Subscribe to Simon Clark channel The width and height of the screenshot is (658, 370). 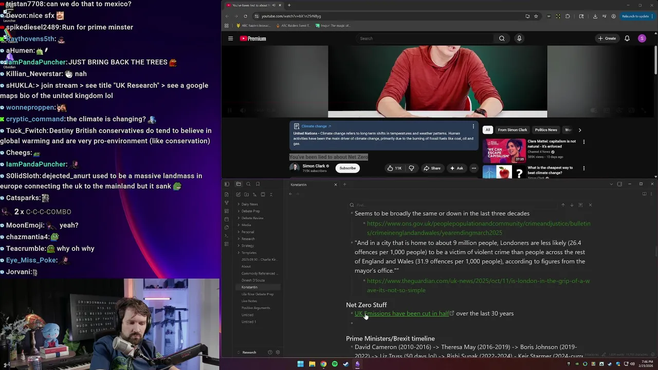[x=348, y=168]
